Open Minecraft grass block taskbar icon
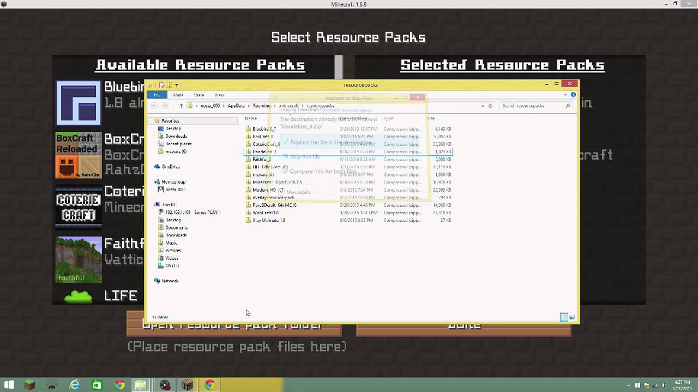Screen dimensions: 698x392 pyautogui.click(x=29, y=385)
